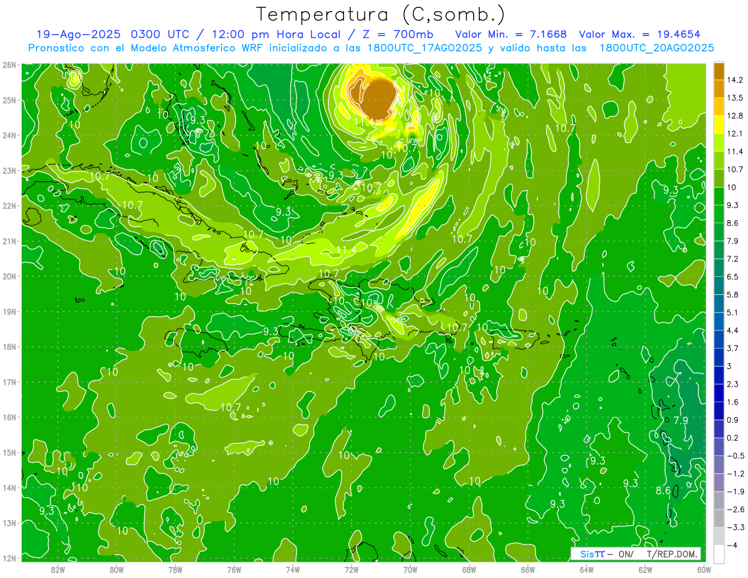Click the 6.5 value on the color scale
This screenshot has height=578, width=748.
(x=733, y=277)
